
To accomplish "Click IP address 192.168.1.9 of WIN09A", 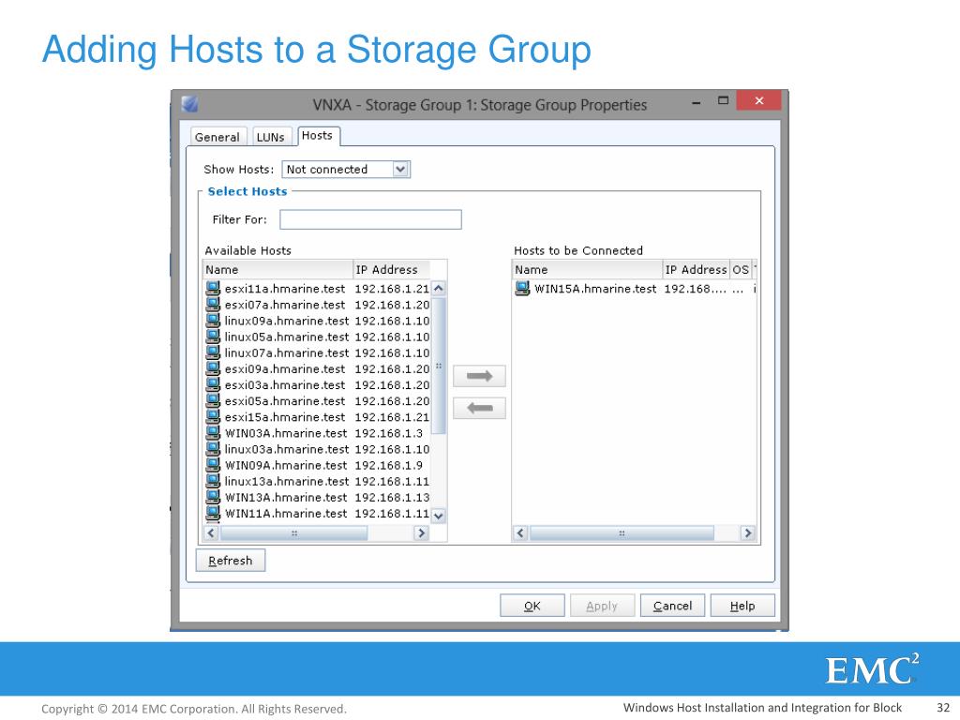I will (389, 465).
